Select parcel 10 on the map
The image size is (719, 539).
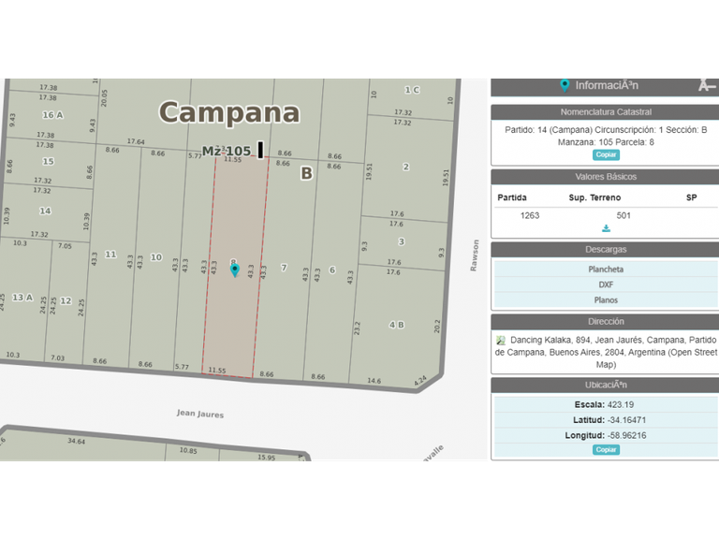pos(156,257)
